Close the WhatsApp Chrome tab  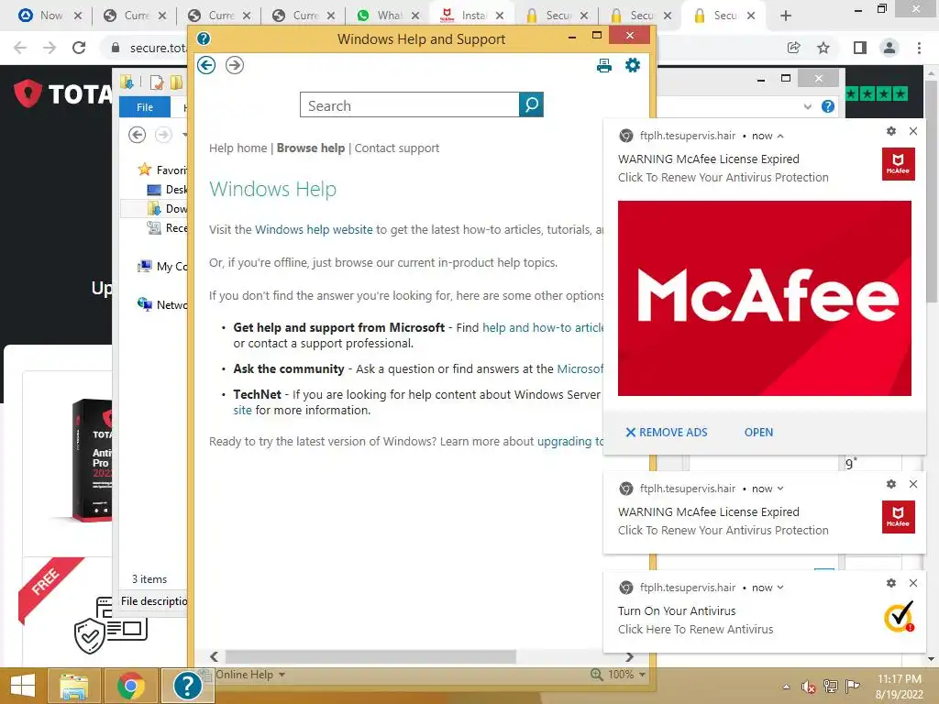click(x=415, y=16)
